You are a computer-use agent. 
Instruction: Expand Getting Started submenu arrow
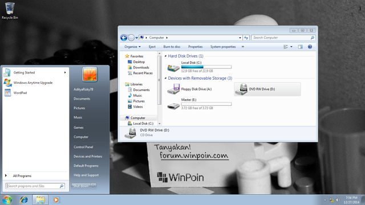tap(65, 72)
